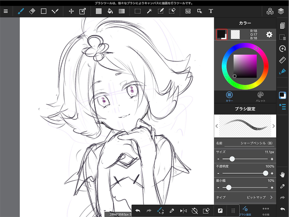Select the sidebar Eyedropper tool
289x217 pixels.
(282, 186)
